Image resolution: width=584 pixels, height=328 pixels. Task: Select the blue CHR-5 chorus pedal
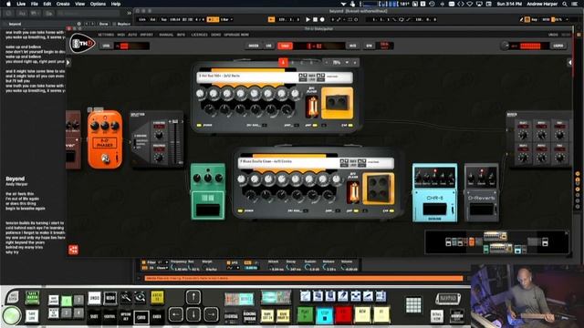(434, 192)
